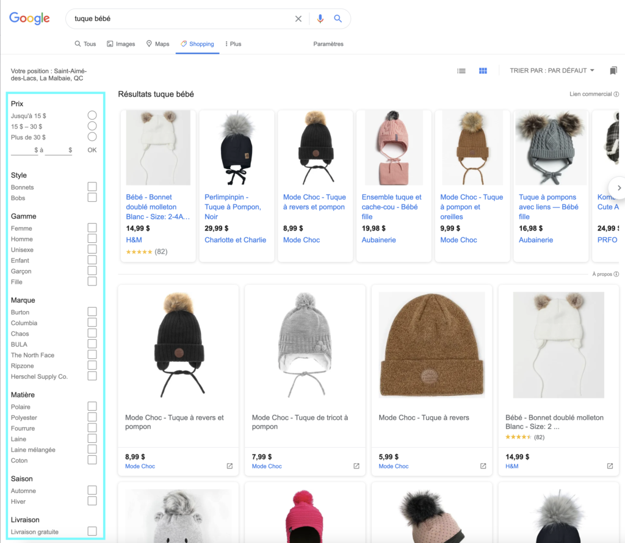
Task: Enable the Unisexe filter checkbox
Action: (x=92, y=250)
